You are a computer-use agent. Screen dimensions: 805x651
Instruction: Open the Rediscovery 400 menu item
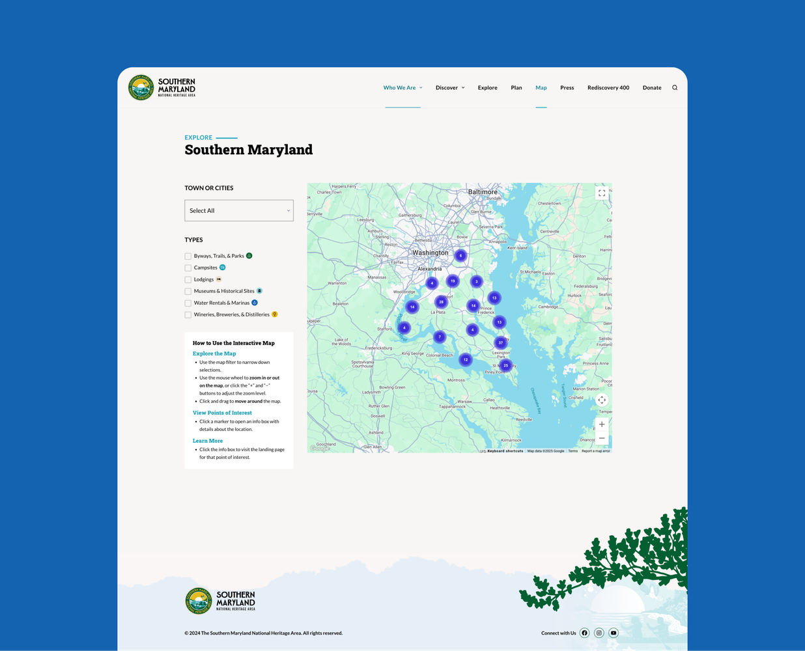tap(608, 87)
